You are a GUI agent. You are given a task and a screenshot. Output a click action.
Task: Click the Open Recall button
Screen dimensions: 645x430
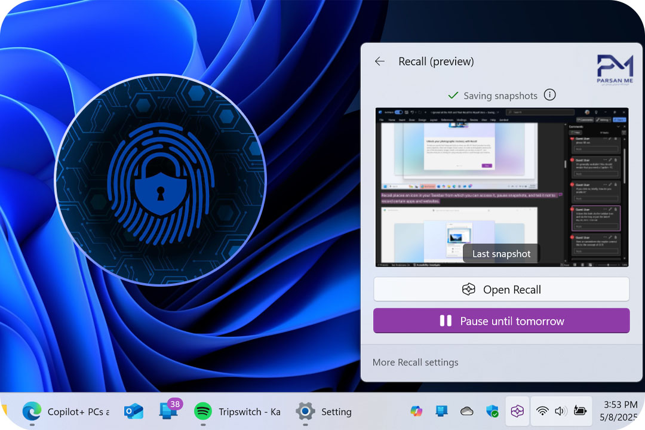tap(502, 289)
